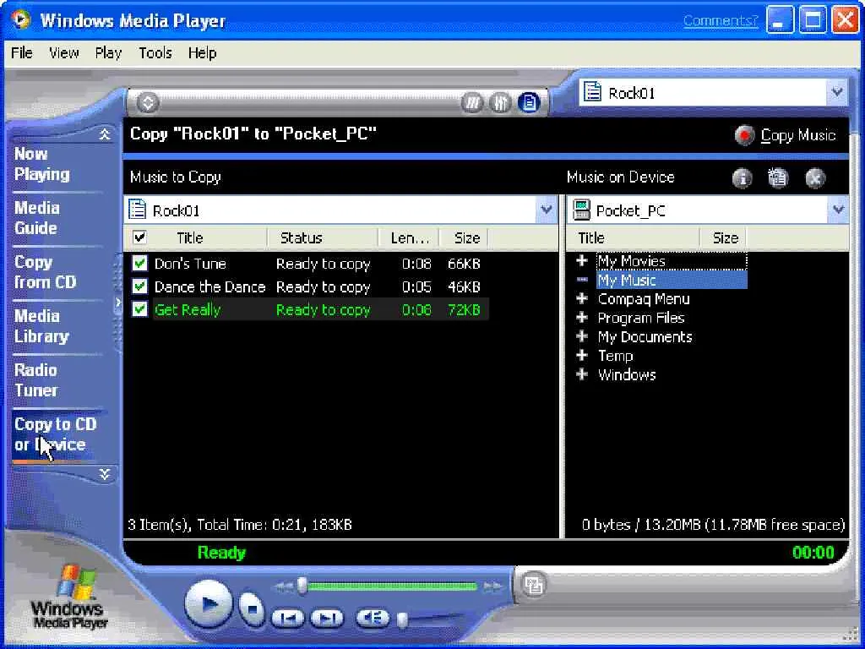Click the Windows Media Player title icon
865x649 pixels.
tap(21, 20)
